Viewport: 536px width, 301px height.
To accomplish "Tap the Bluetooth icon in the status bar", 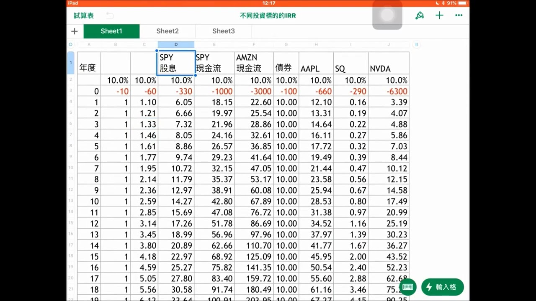I will coord(443,3).
